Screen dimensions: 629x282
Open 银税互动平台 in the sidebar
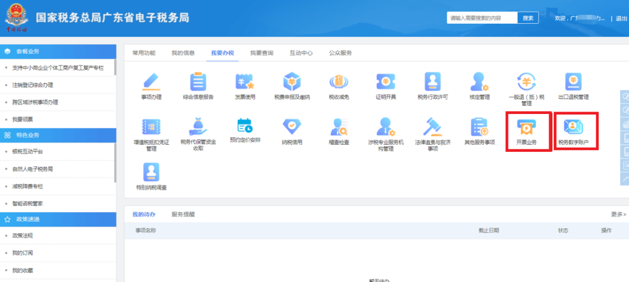click(x=28, y=152)
